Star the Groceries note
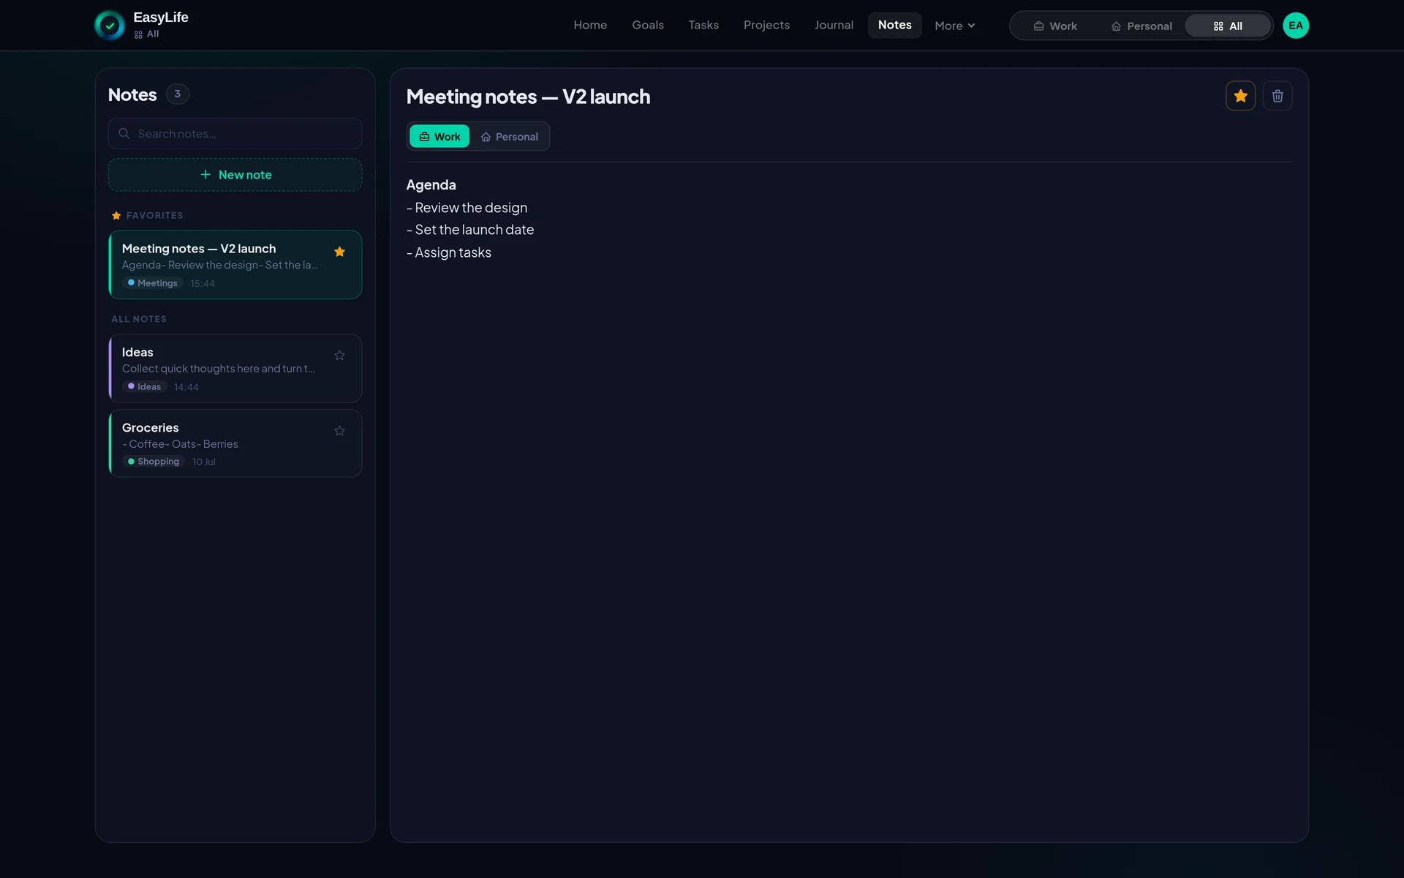 pos(339,431)
